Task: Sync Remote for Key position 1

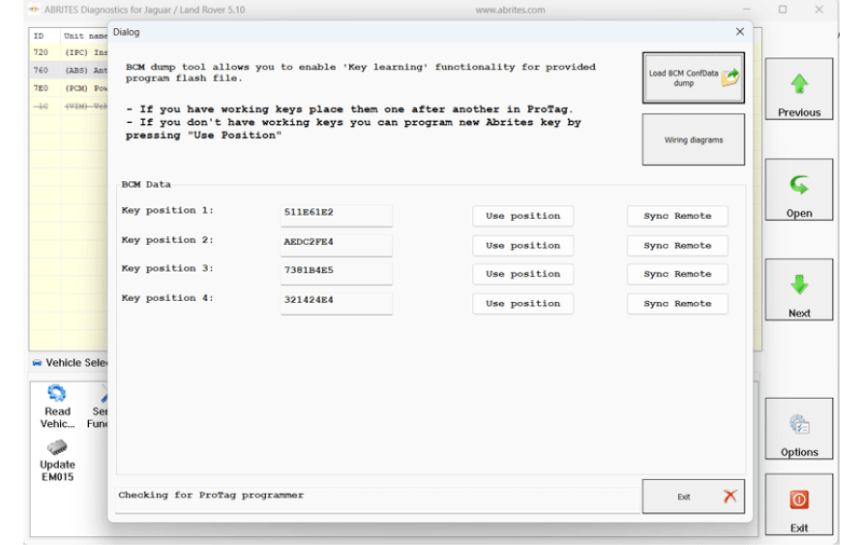Action: [677, 216]
